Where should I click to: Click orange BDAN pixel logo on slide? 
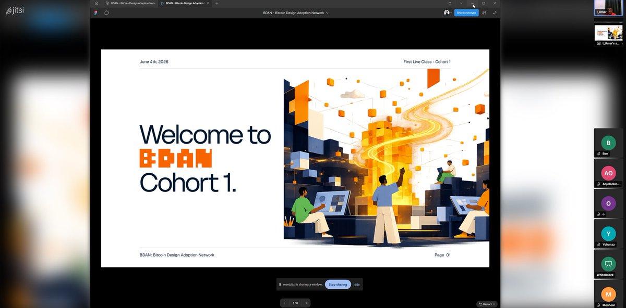point(176,159)
